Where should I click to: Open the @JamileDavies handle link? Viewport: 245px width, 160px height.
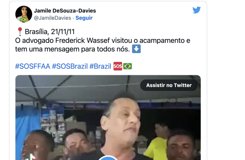pyautogui.click(x=52, y=18)
